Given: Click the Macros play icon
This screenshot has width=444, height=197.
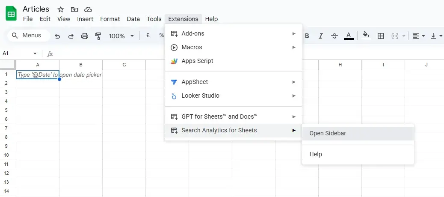Looking at the screenshot, I should click(x=174, y=48).
